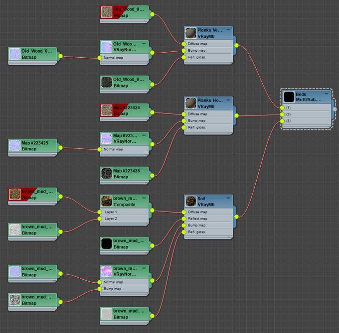339x333 pixels.
Task: Click the Planks Ve... material sphere thumbnail
Action: (191, 33)
